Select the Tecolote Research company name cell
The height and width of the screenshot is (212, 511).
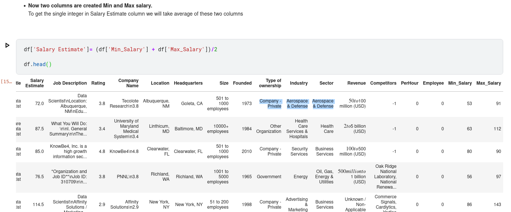pos(124,104)
